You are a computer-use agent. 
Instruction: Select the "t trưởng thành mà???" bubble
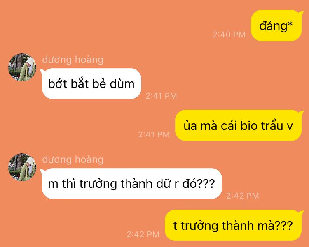tap(234, 225)
